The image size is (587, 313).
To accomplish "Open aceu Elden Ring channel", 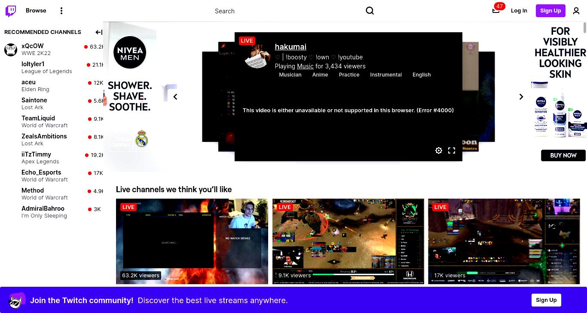I will [x=52, y=86].
